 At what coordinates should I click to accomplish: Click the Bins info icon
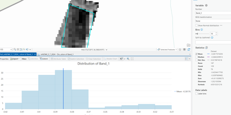202,30
